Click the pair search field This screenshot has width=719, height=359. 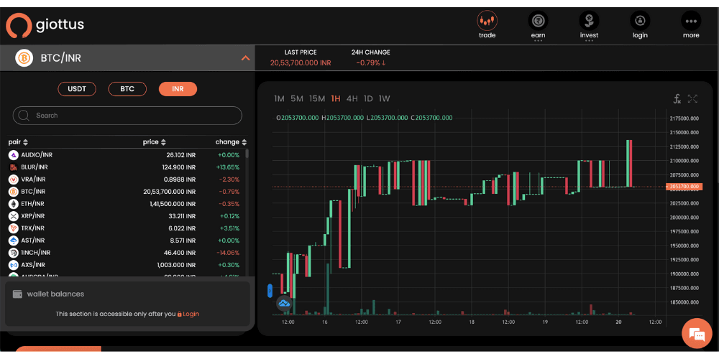(x=128, y=116)
